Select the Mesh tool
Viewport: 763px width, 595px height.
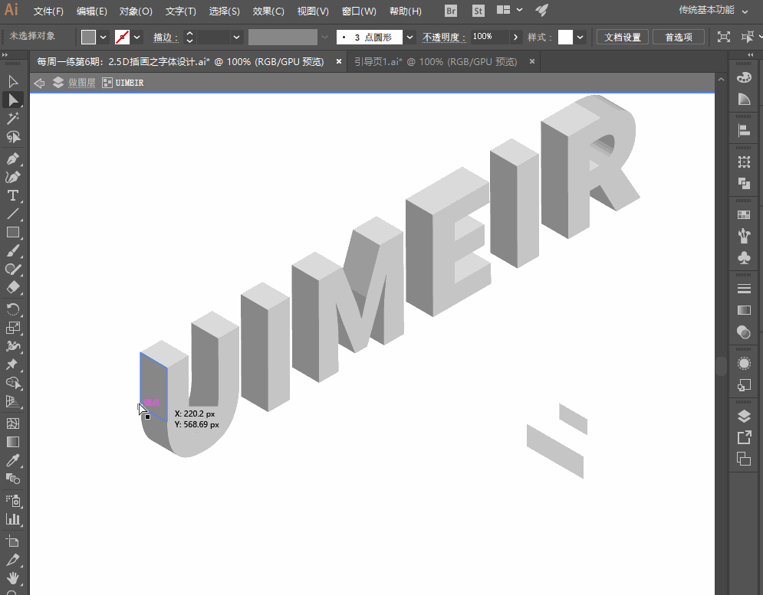point(13,423)
